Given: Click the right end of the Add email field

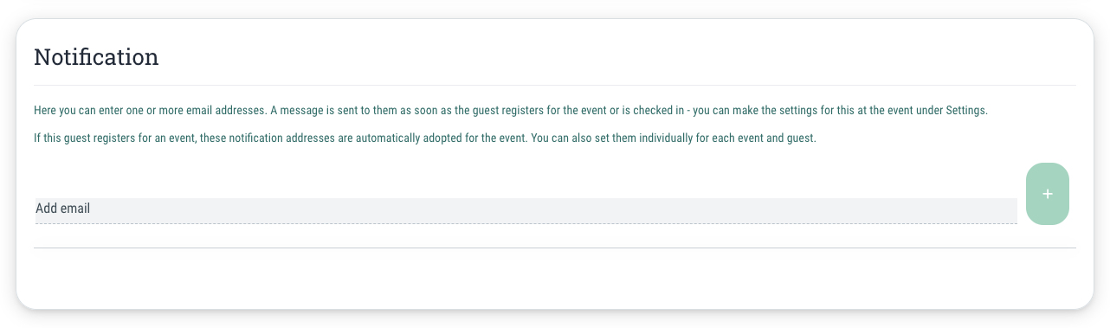Looking at the screenshot, I should [1004, 210].
